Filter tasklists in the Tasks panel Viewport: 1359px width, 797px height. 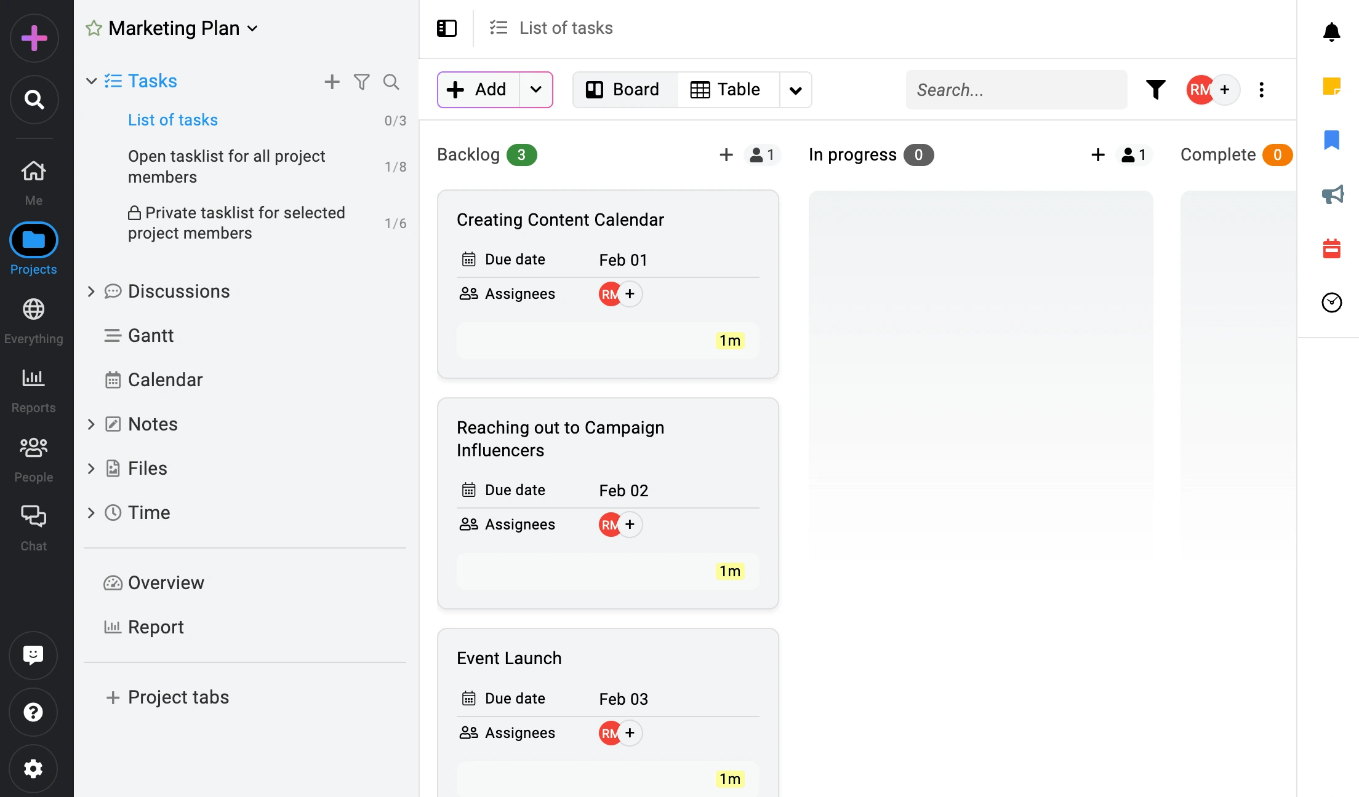pyautogui.click(x=362, y=82)
